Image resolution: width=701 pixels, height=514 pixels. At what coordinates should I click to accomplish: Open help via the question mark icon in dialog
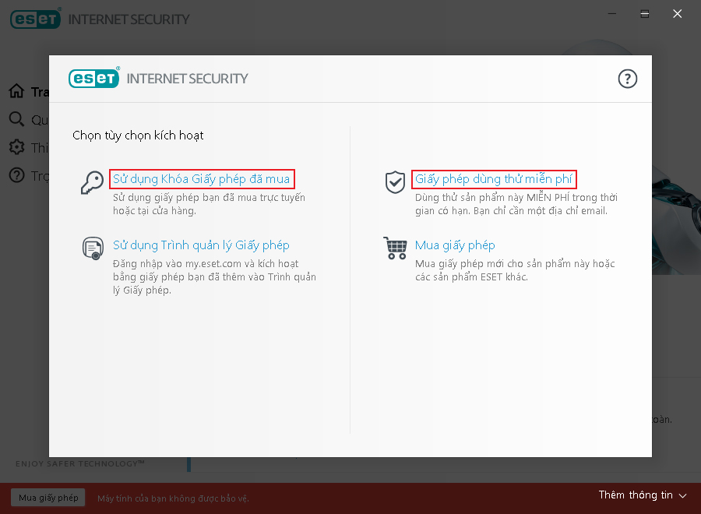point(627,79)
